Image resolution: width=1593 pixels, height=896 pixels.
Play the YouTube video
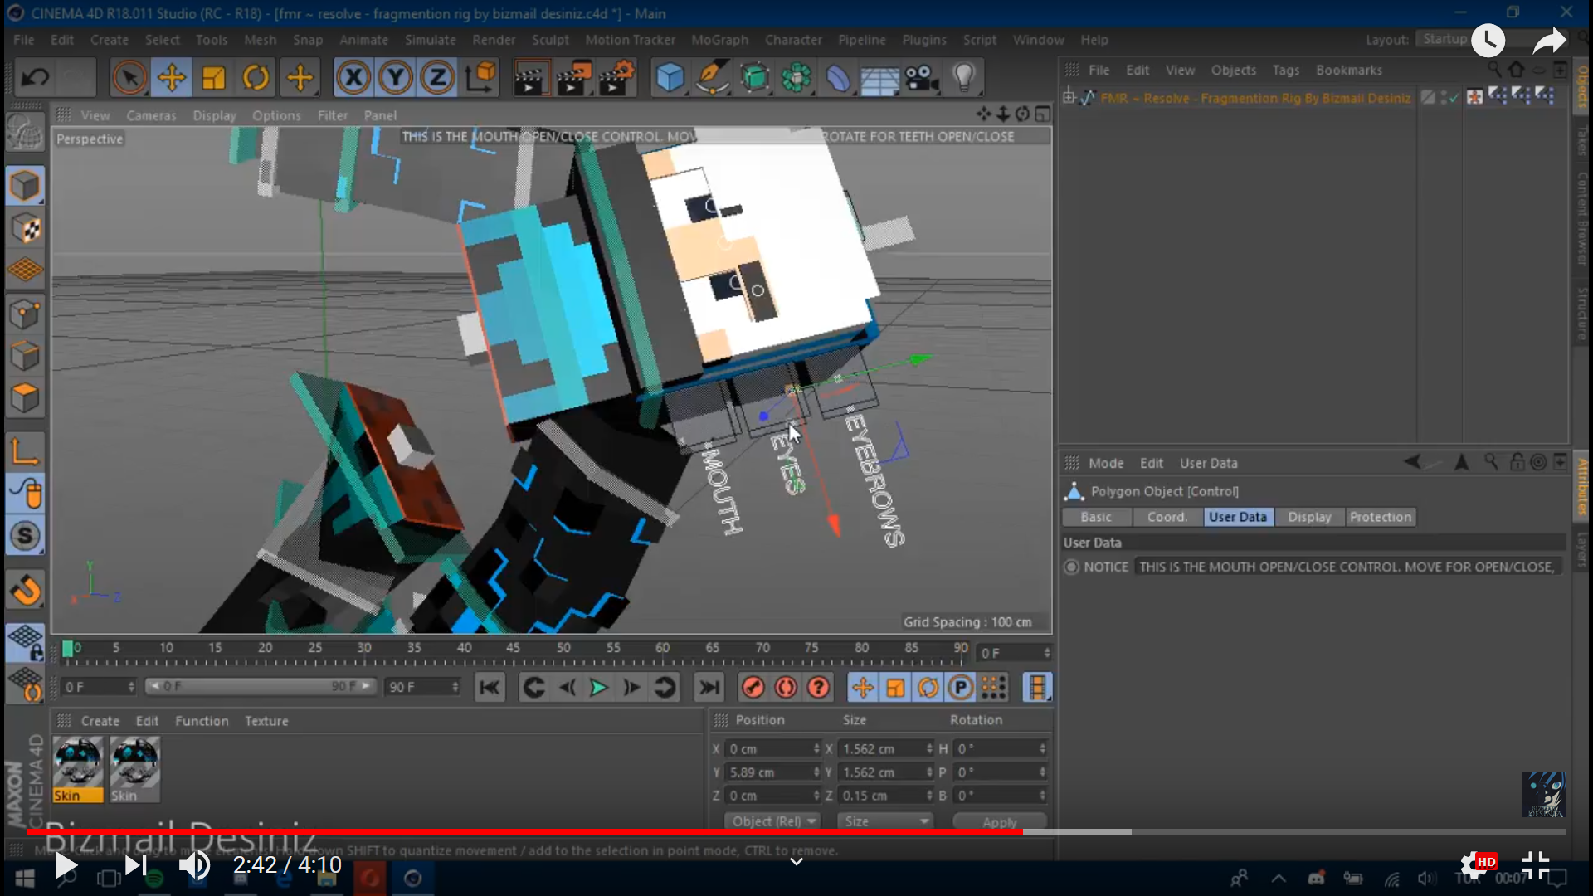coord(65,866)
